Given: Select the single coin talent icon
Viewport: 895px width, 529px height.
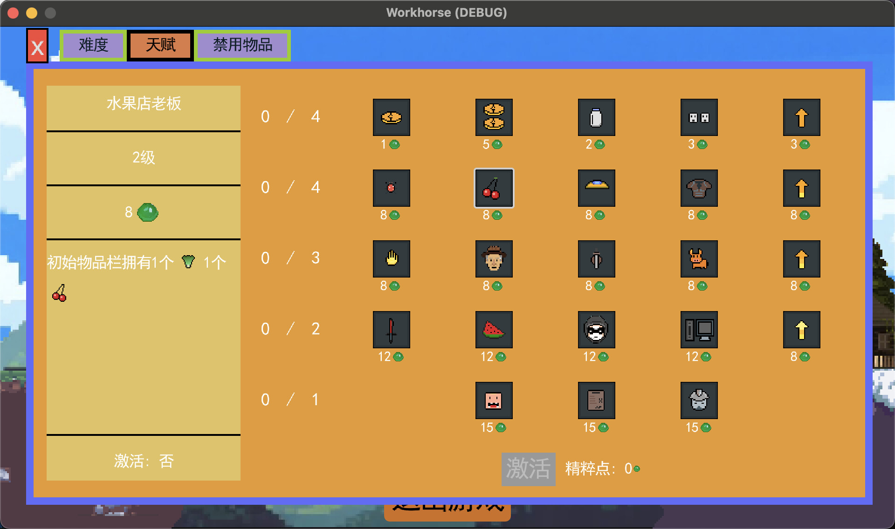Looking at the screenshot, I should [x=391, y=117].
